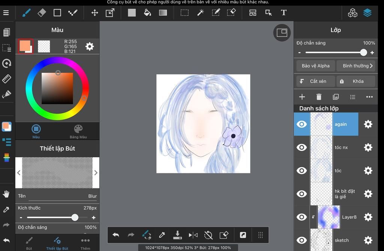Open the Thêm tab

pyautogui.click(x=85, y=243)
